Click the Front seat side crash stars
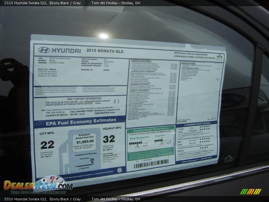269x202 pixels. point(205,139)
